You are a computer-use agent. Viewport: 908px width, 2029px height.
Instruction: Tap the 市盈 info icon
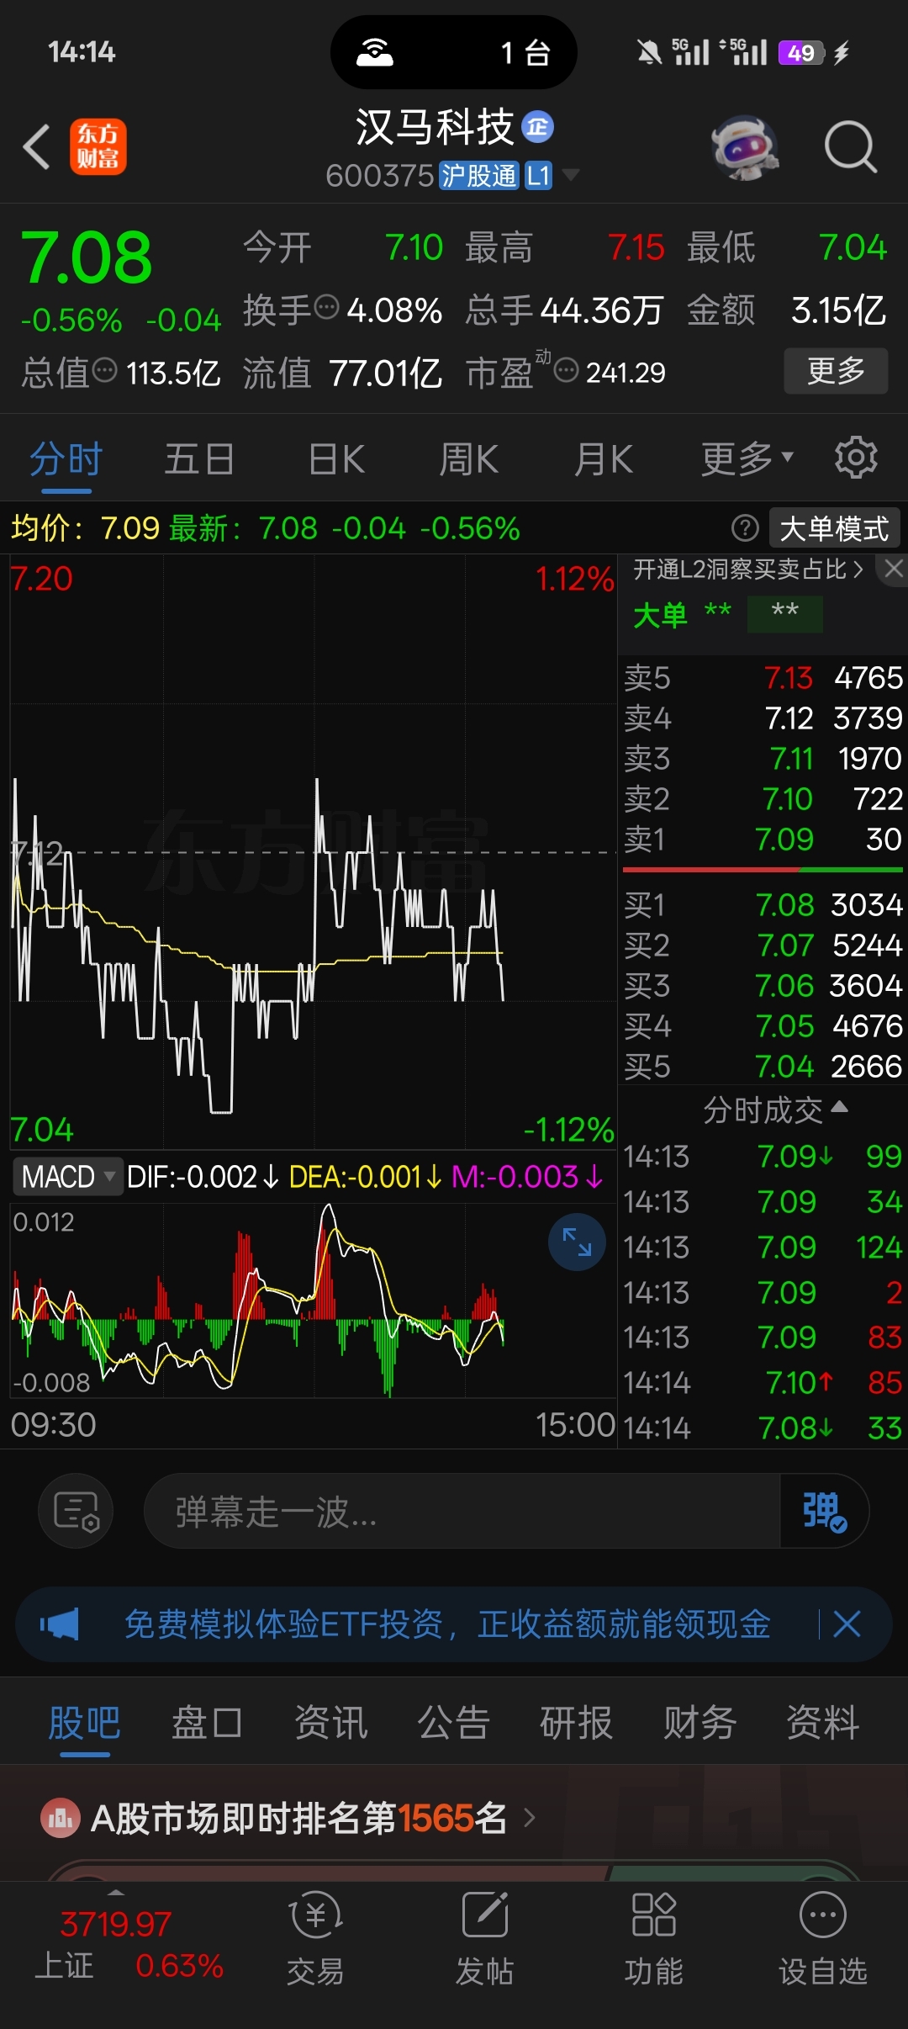(567, 369)
